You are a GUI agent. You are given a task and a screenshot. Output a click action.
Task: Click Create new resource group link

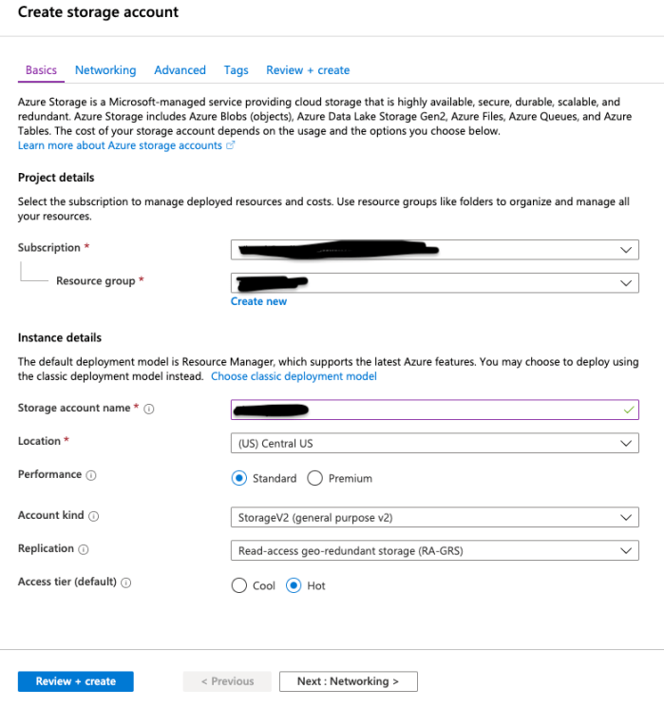pos(258,301)
